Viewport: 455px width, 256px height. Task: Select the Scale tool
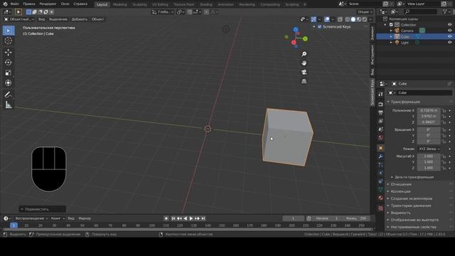[9, 73]
